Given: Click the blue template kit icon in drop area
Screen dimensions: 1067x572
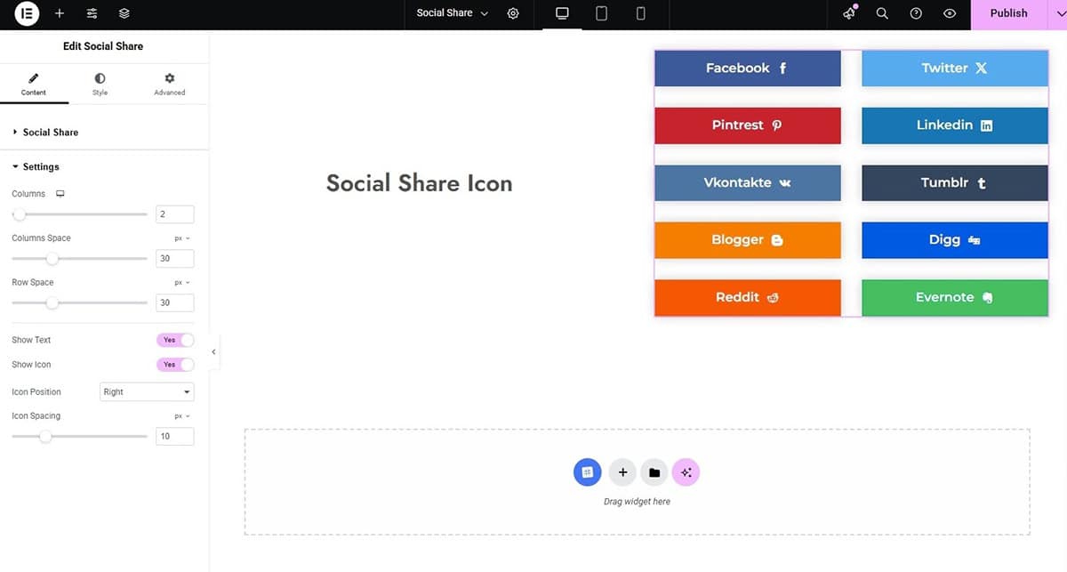Looking at the screenshot, I should 588,472.
